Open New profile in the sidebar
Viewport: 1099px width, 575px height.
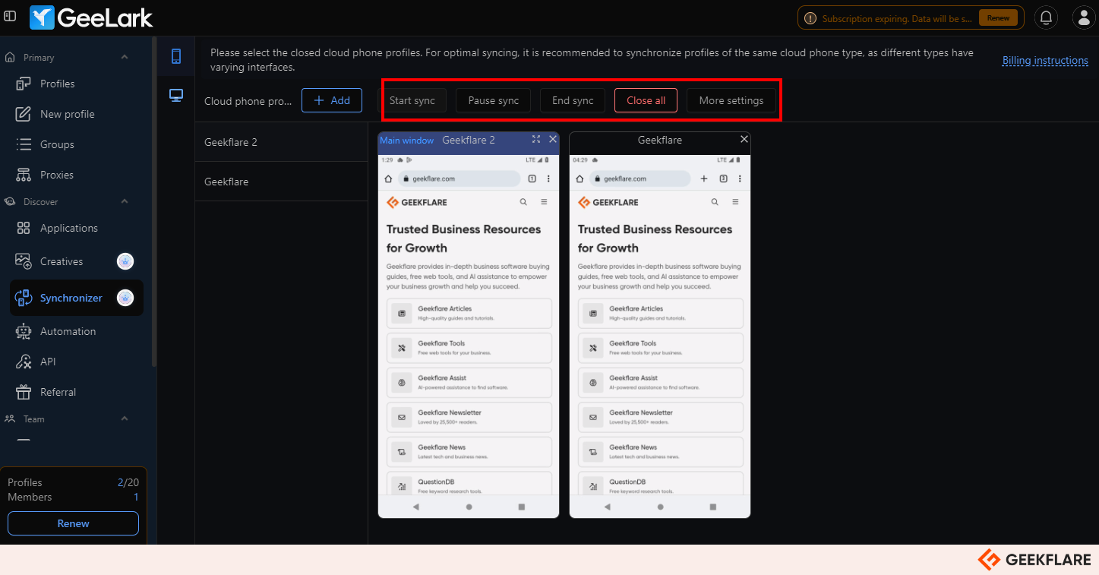click(x=67, y=114)
